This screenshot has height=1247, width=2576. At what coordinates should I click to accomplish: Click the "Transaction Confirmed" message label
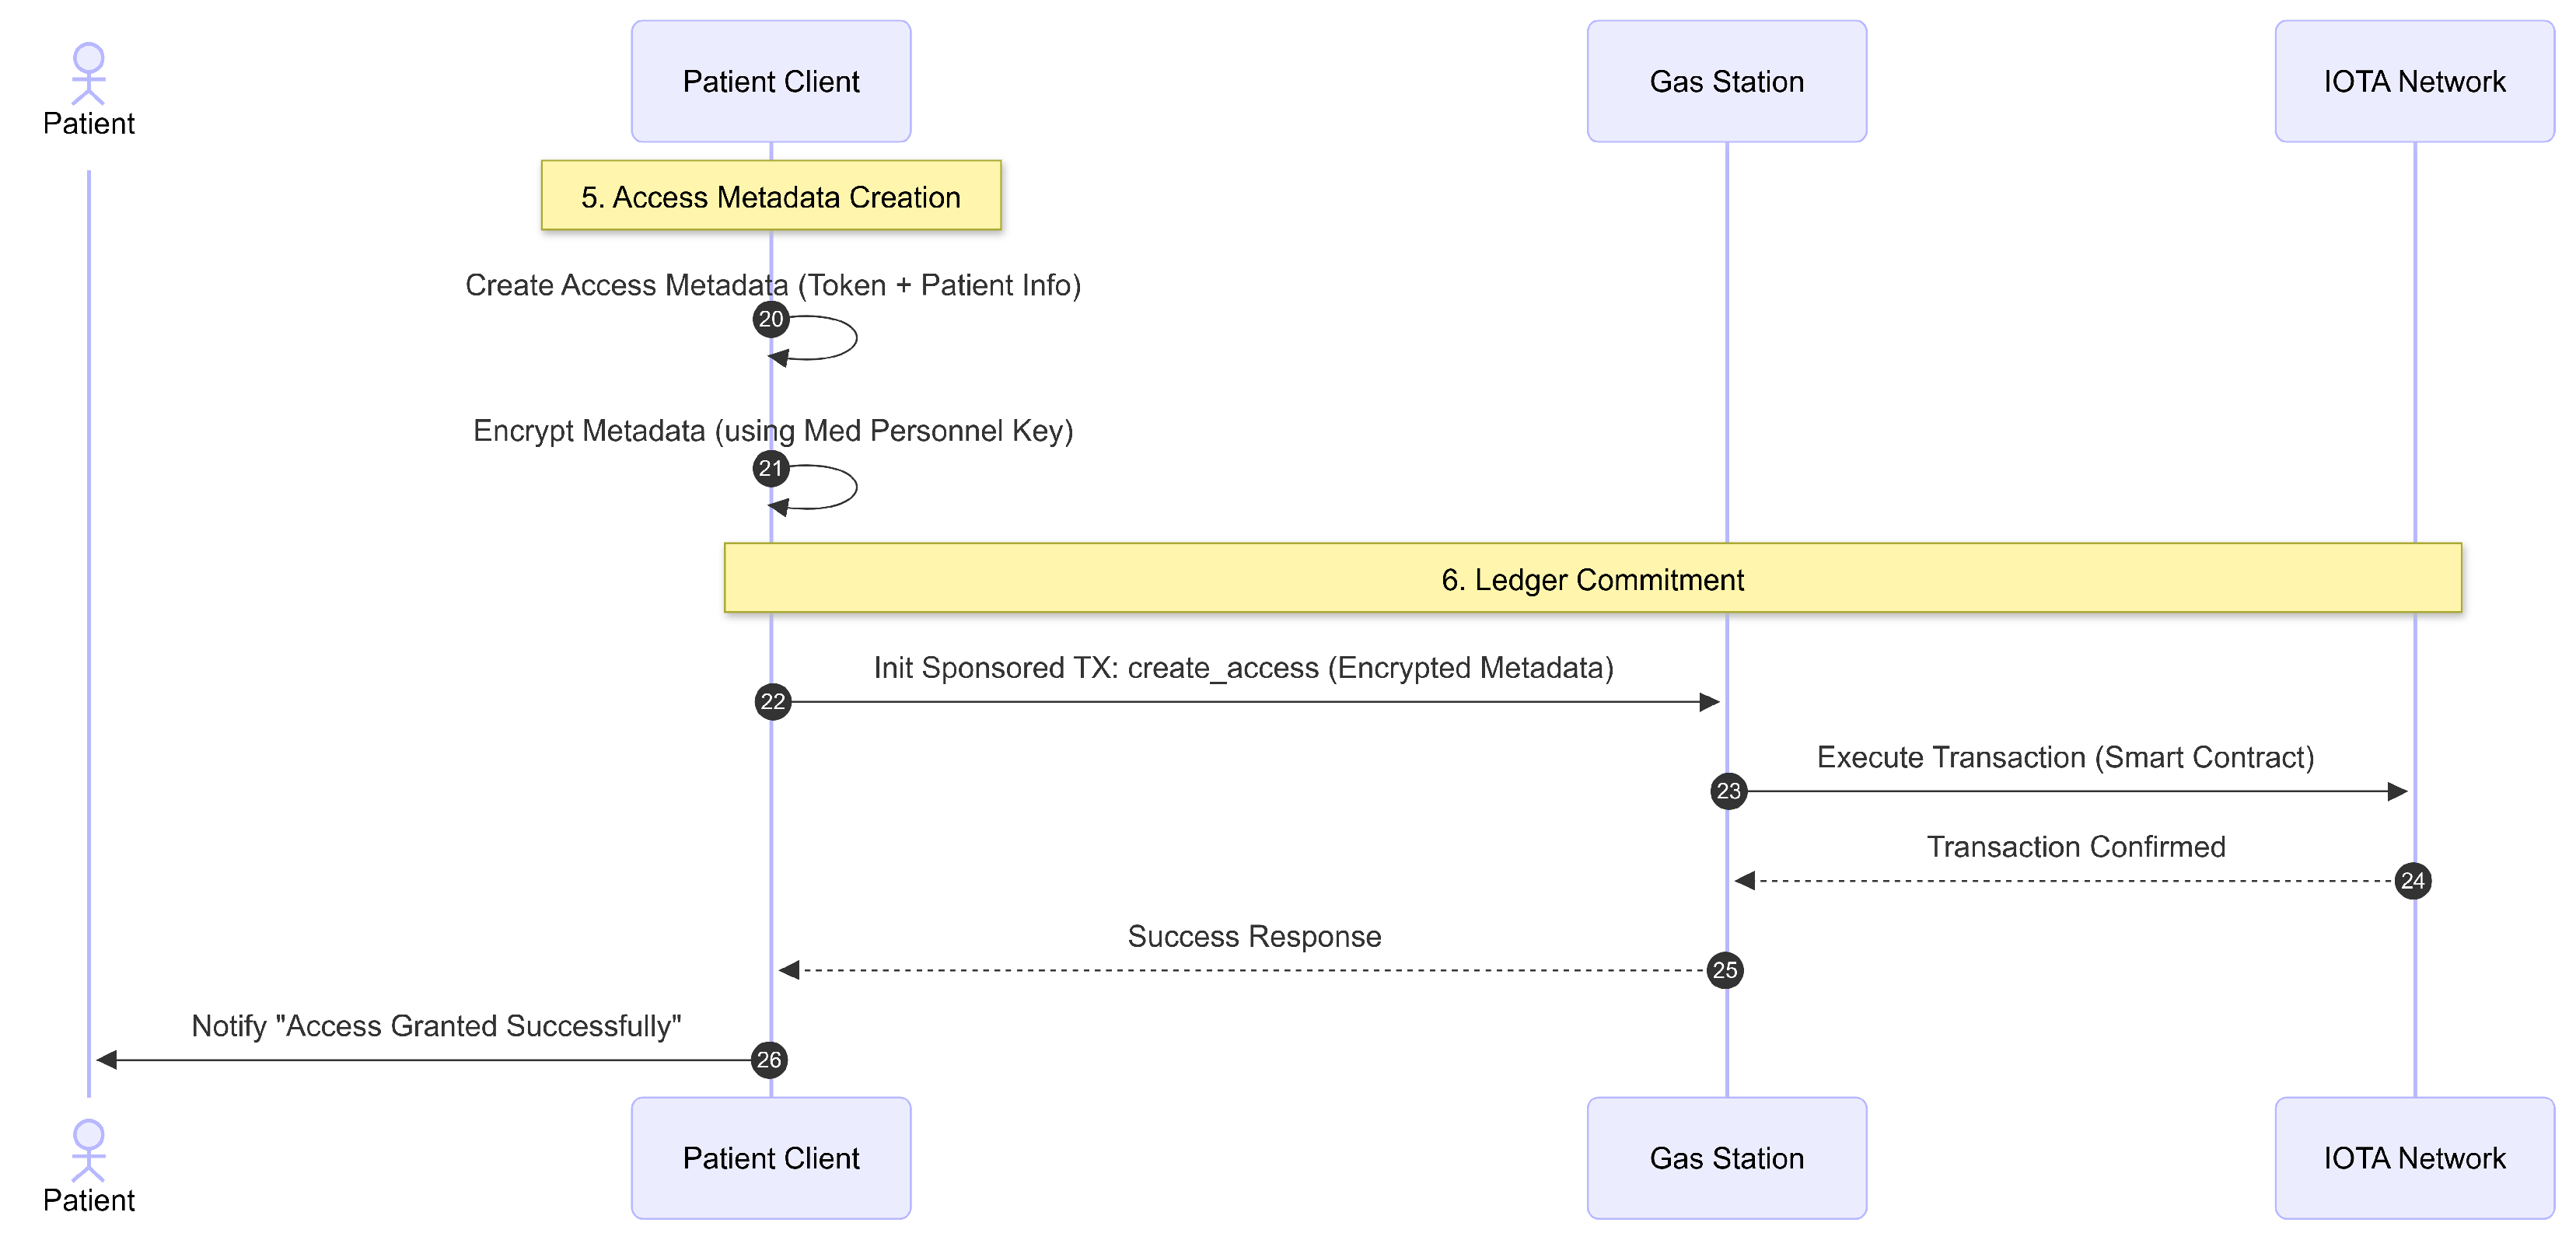(x=2075, y=847)
